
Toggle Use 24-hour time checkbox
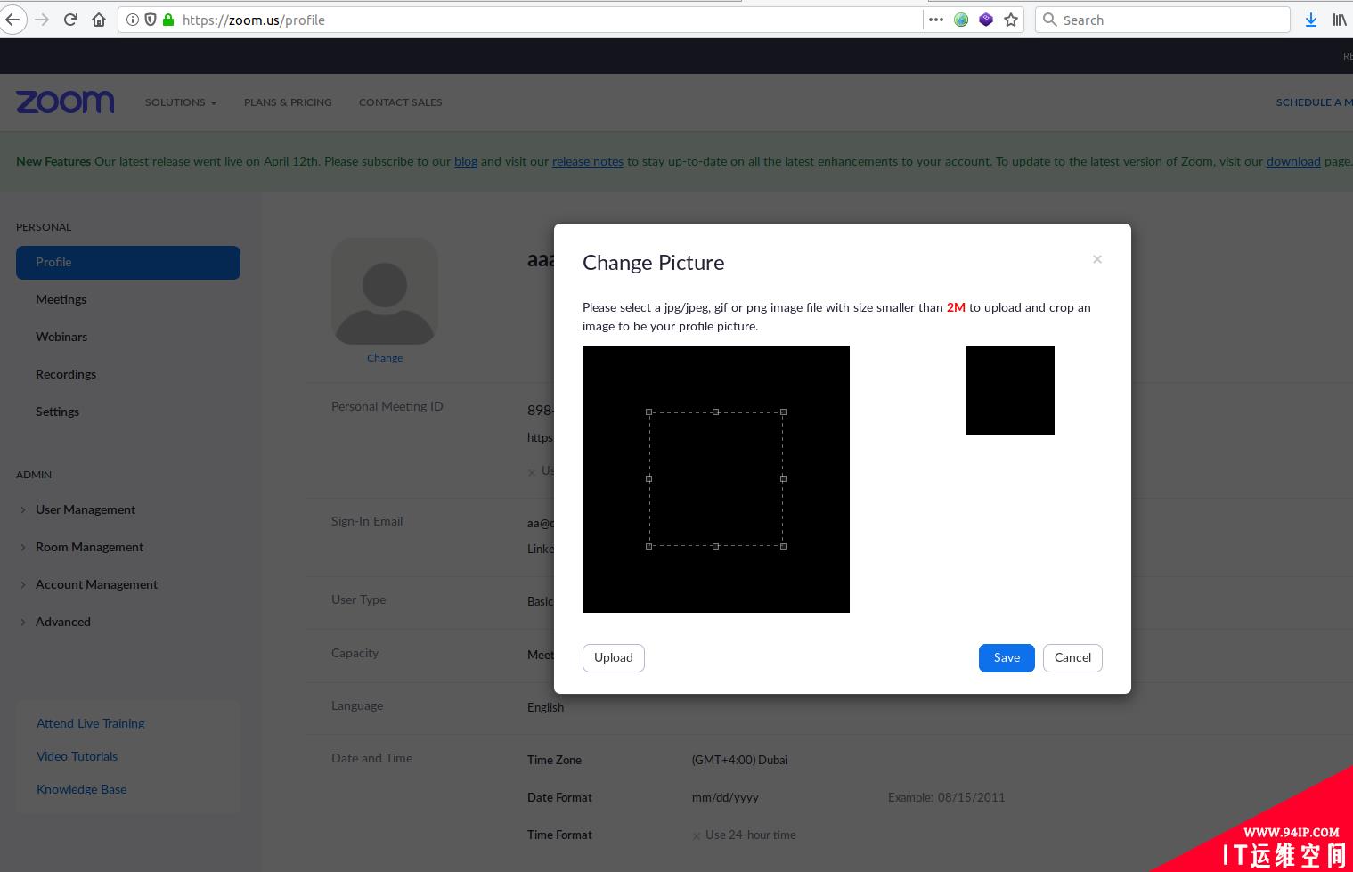[697, 835]
